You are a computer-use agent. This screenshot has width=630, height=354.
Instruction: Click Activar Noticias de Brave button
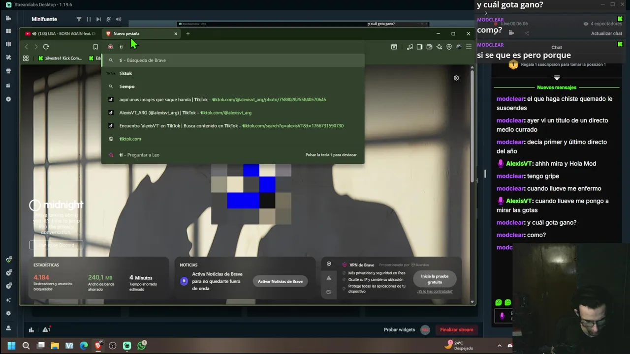[x=280, y=281]
